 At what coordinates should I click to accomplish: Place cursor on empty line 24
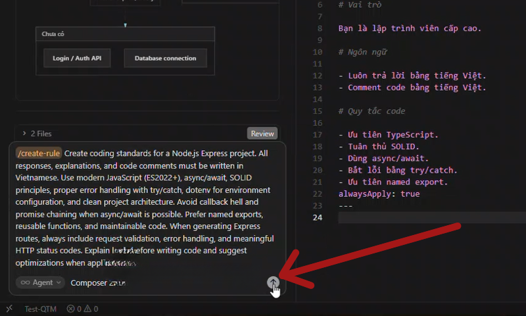pos(432,218)
